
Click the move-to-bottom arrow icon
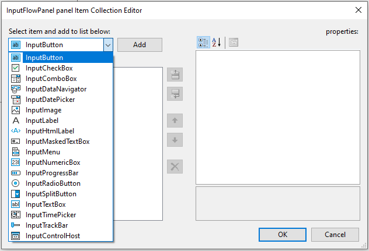175,93
